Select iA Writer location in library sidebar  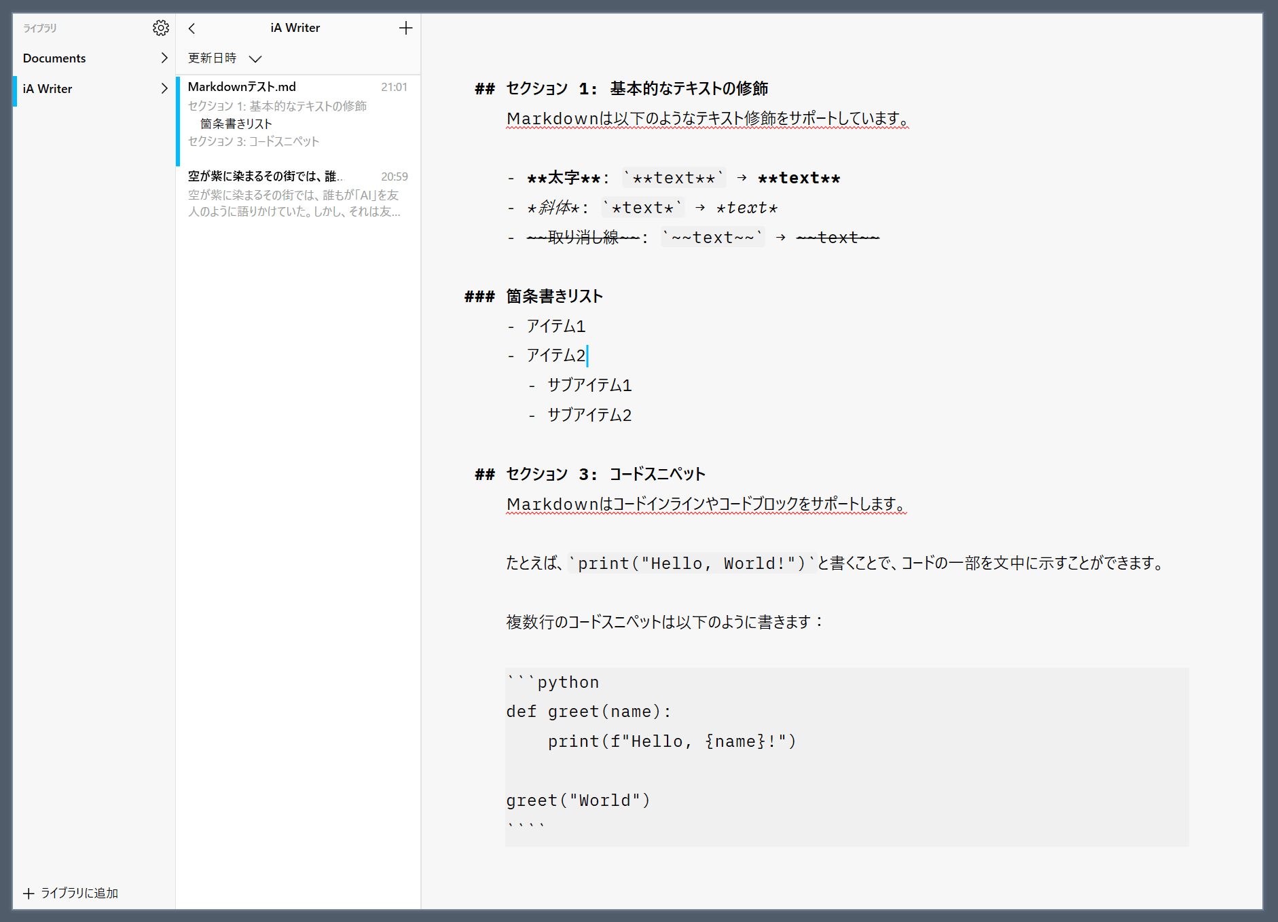point(48,89)
